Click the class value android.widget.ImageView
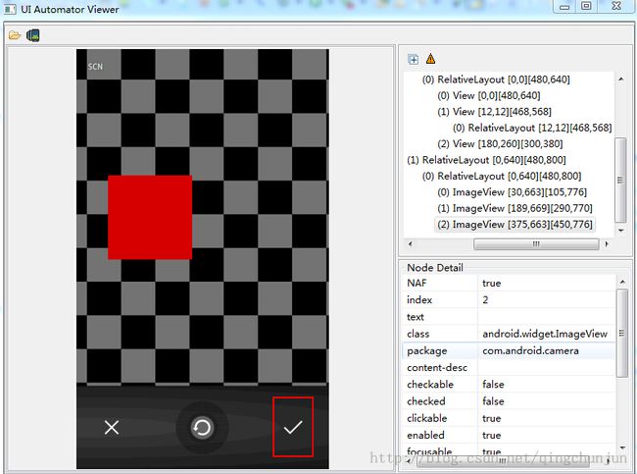 point(545,334)
